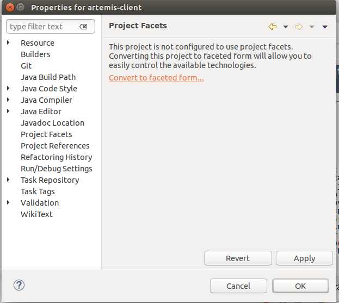Expand the Java Code Style node
The image size is (339, 303).
coord(8,88)
